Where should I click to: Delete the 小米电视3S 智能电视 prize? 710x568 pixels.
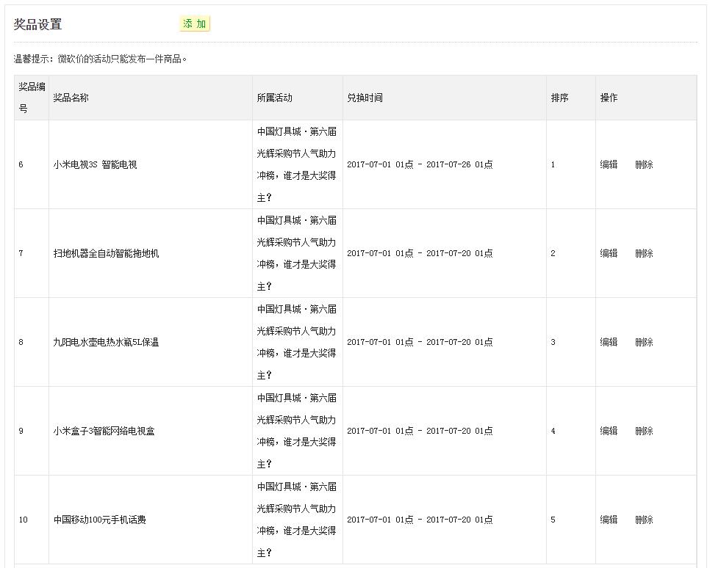coord(644,165)
